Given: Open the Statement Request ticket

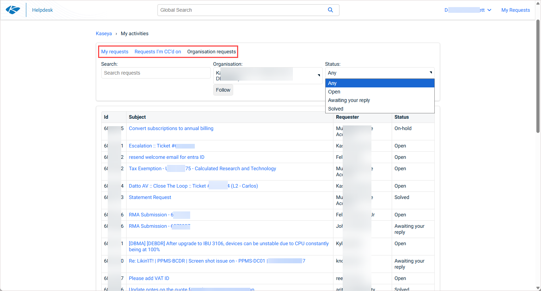Looking at the screenshot, I should coord(150,197).
